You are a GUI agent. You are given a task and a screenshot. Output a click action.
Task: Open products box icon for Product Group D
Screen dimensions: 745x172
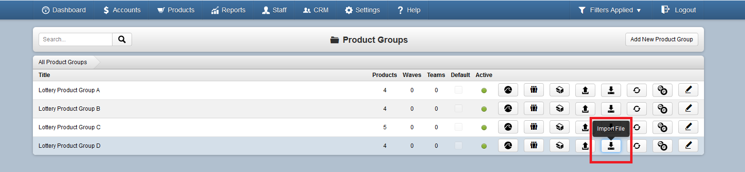pyautogui.click(x=560, y=145)
